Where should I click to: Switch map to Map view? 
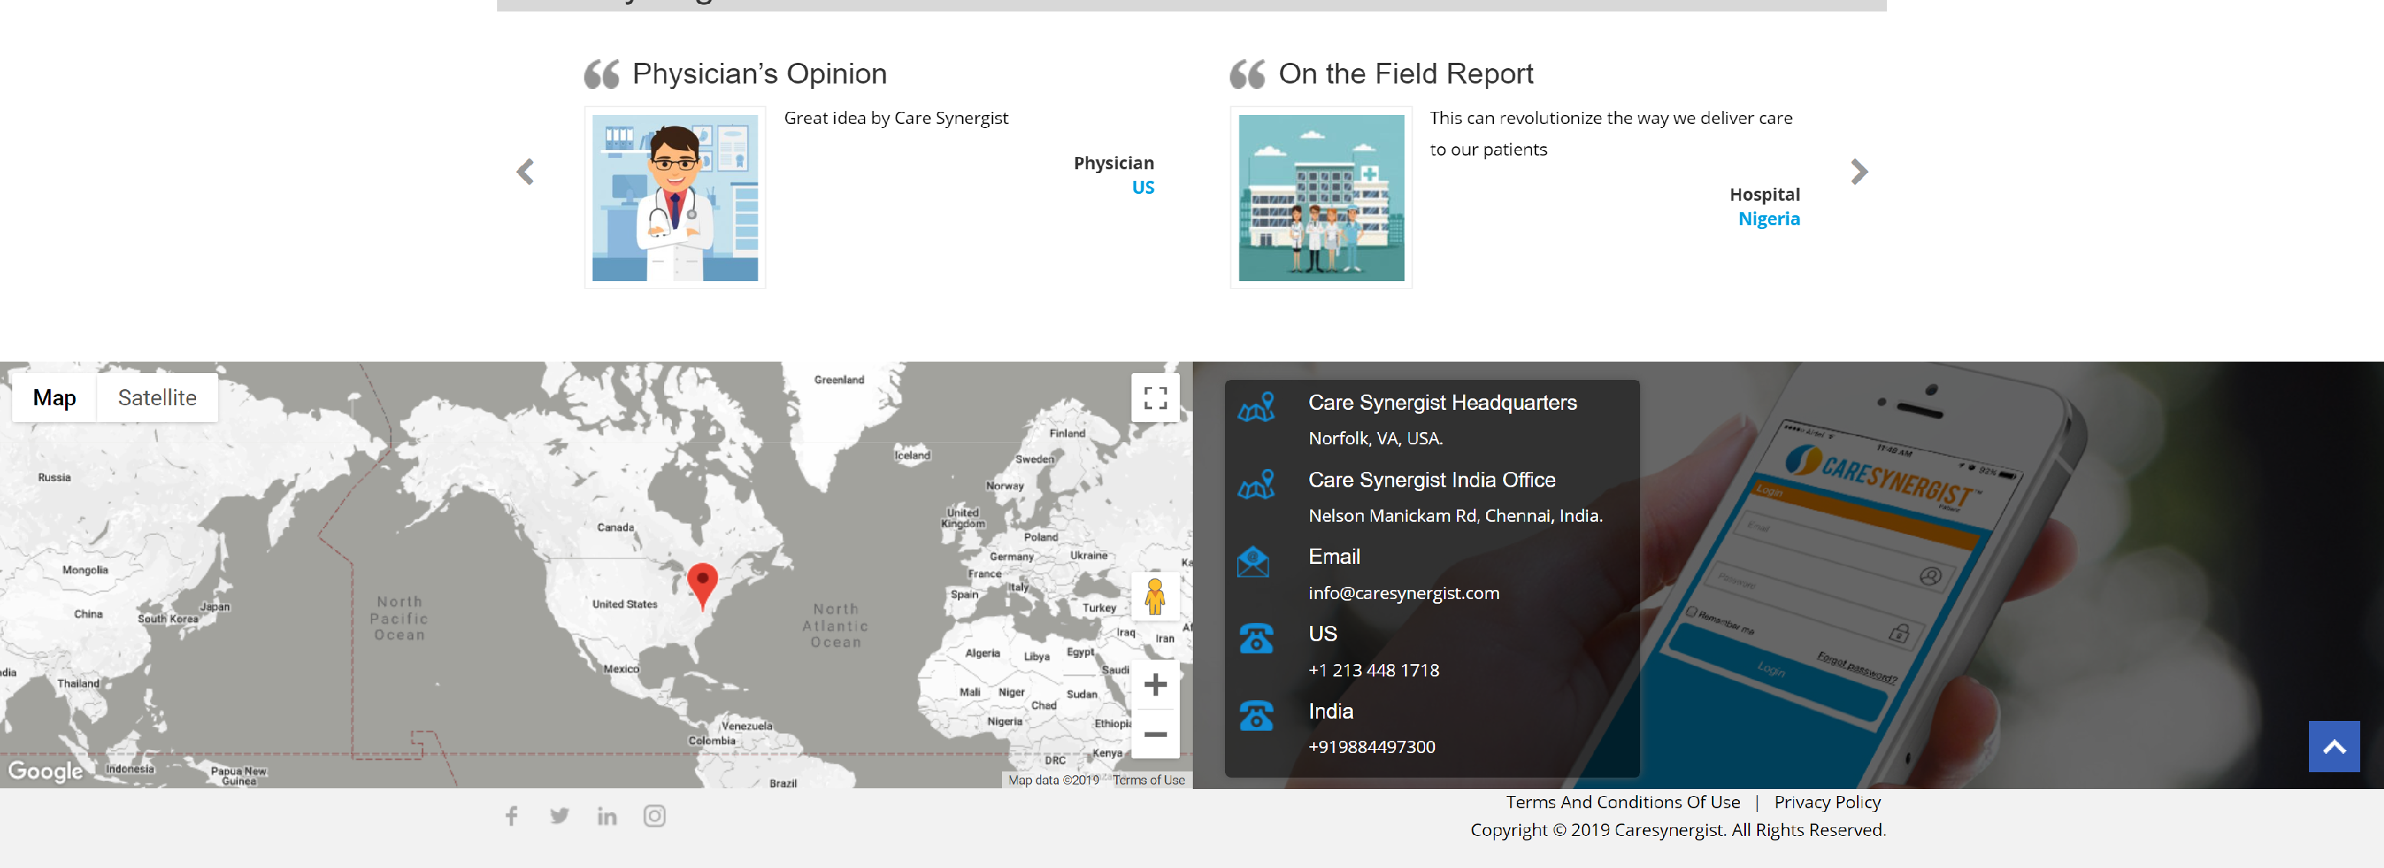[54, 398]
